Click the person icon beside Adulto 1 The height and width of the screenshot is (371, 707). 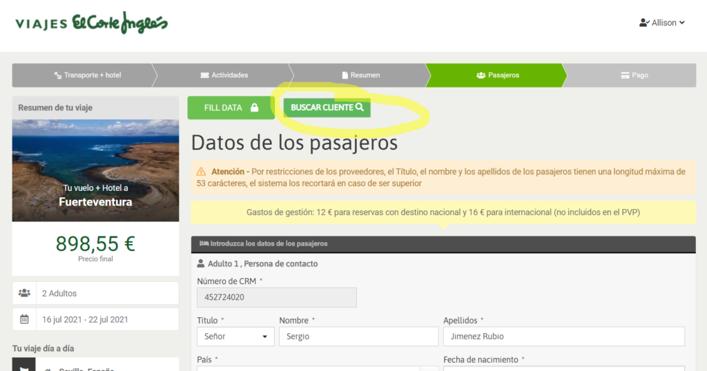click(201, 263)
